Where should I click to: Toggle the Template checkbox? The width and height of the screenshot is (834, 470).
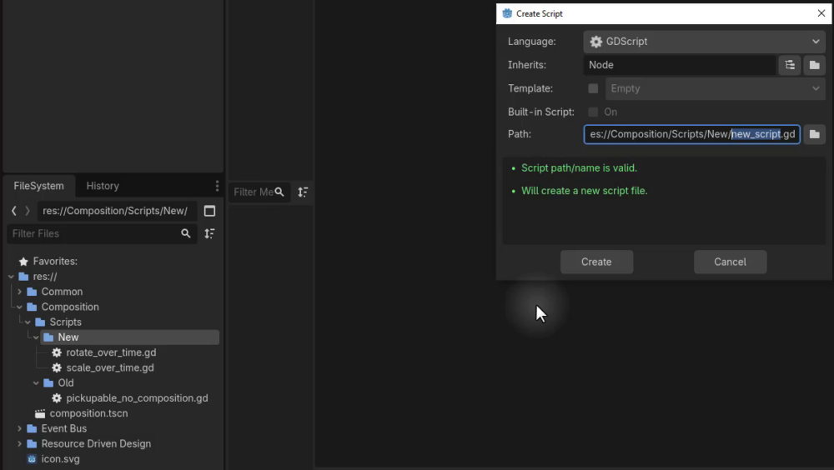[x=593, y=88]
